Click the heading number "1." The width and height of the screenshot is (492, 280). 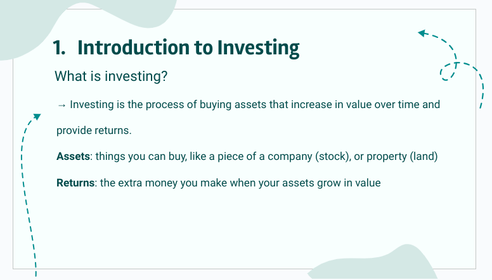(x=61, y=48)
